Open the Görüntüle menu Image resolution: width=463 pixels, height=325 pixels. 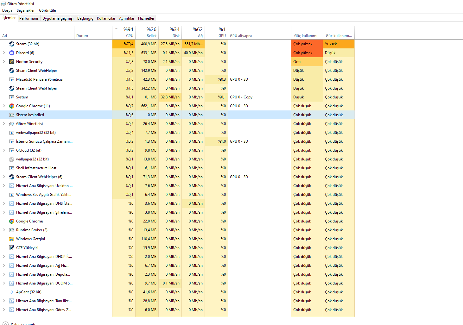pyautogui.click(x=48, y=10)
